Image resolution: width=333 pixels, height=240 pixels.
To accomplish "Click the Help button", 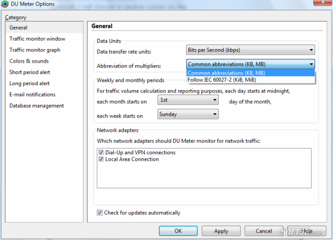I will (x=306, y=231).
